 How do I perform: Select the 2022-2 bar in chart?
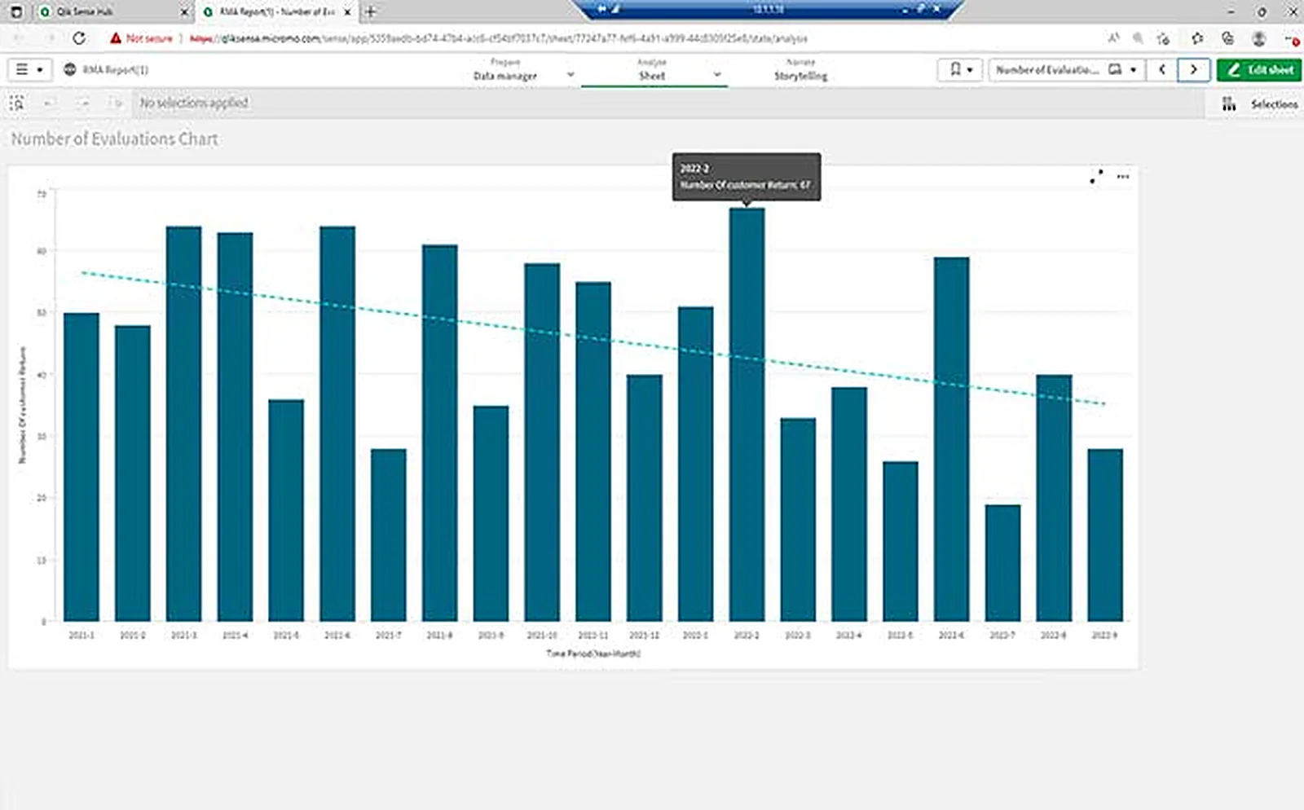(x=747, y=415)
